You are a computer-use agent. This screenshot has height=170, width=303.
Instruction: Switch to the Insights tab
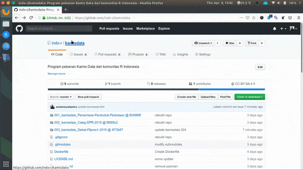tap(180, 54)
